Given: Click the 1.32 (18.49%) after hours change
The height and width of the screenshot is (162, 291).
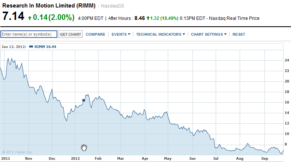Looking at the screenshot, I should (x=164, y=18).
